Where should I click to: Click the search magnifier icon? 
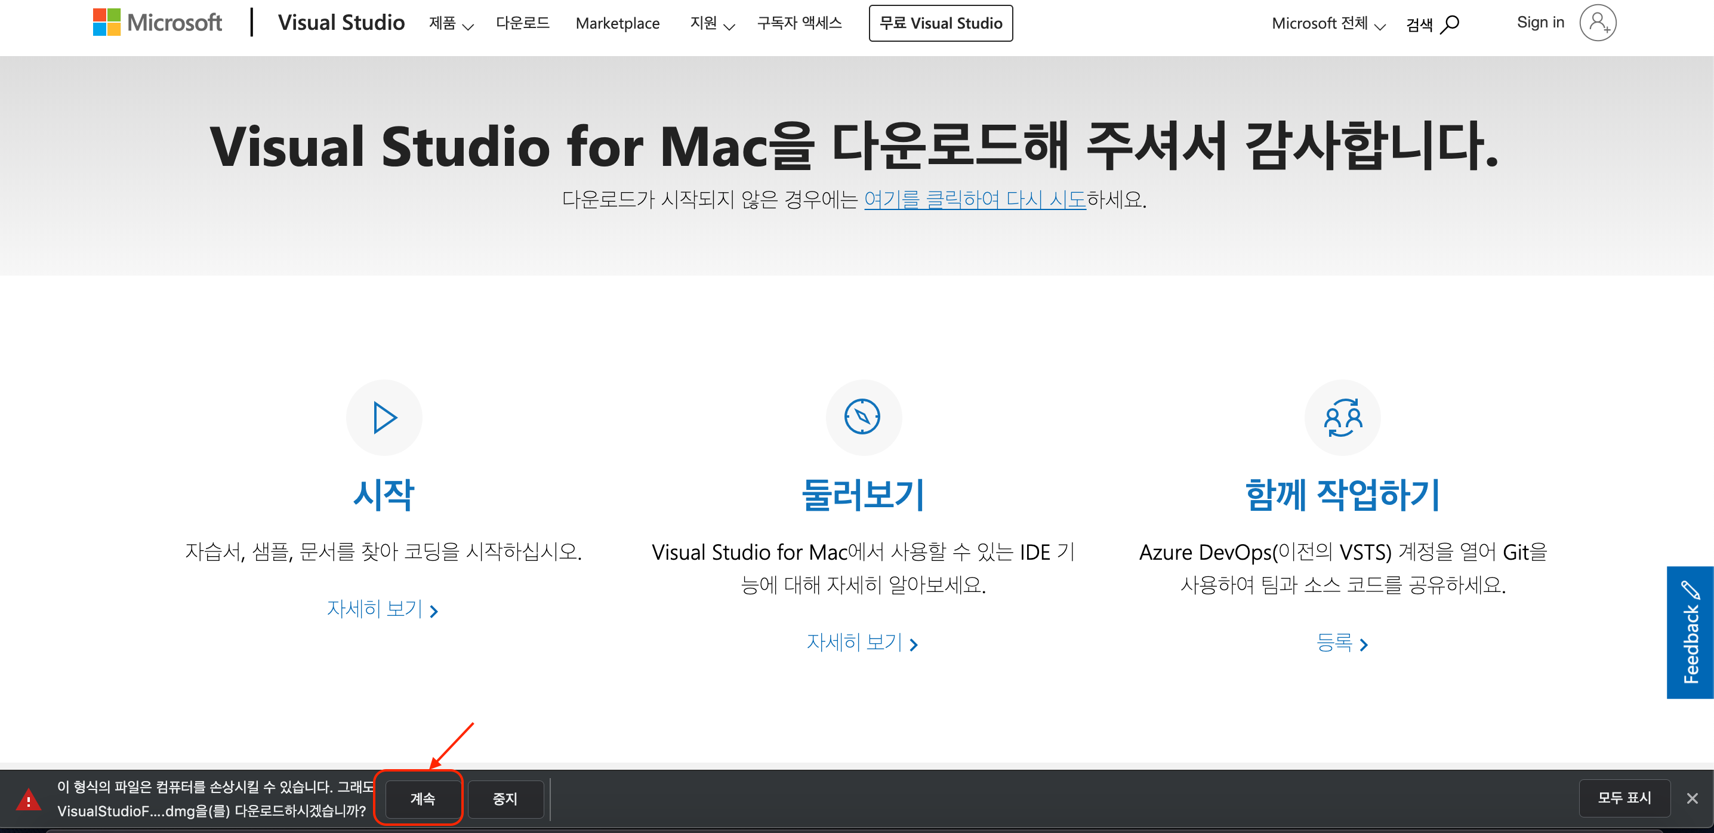[x=1450, y=24]
